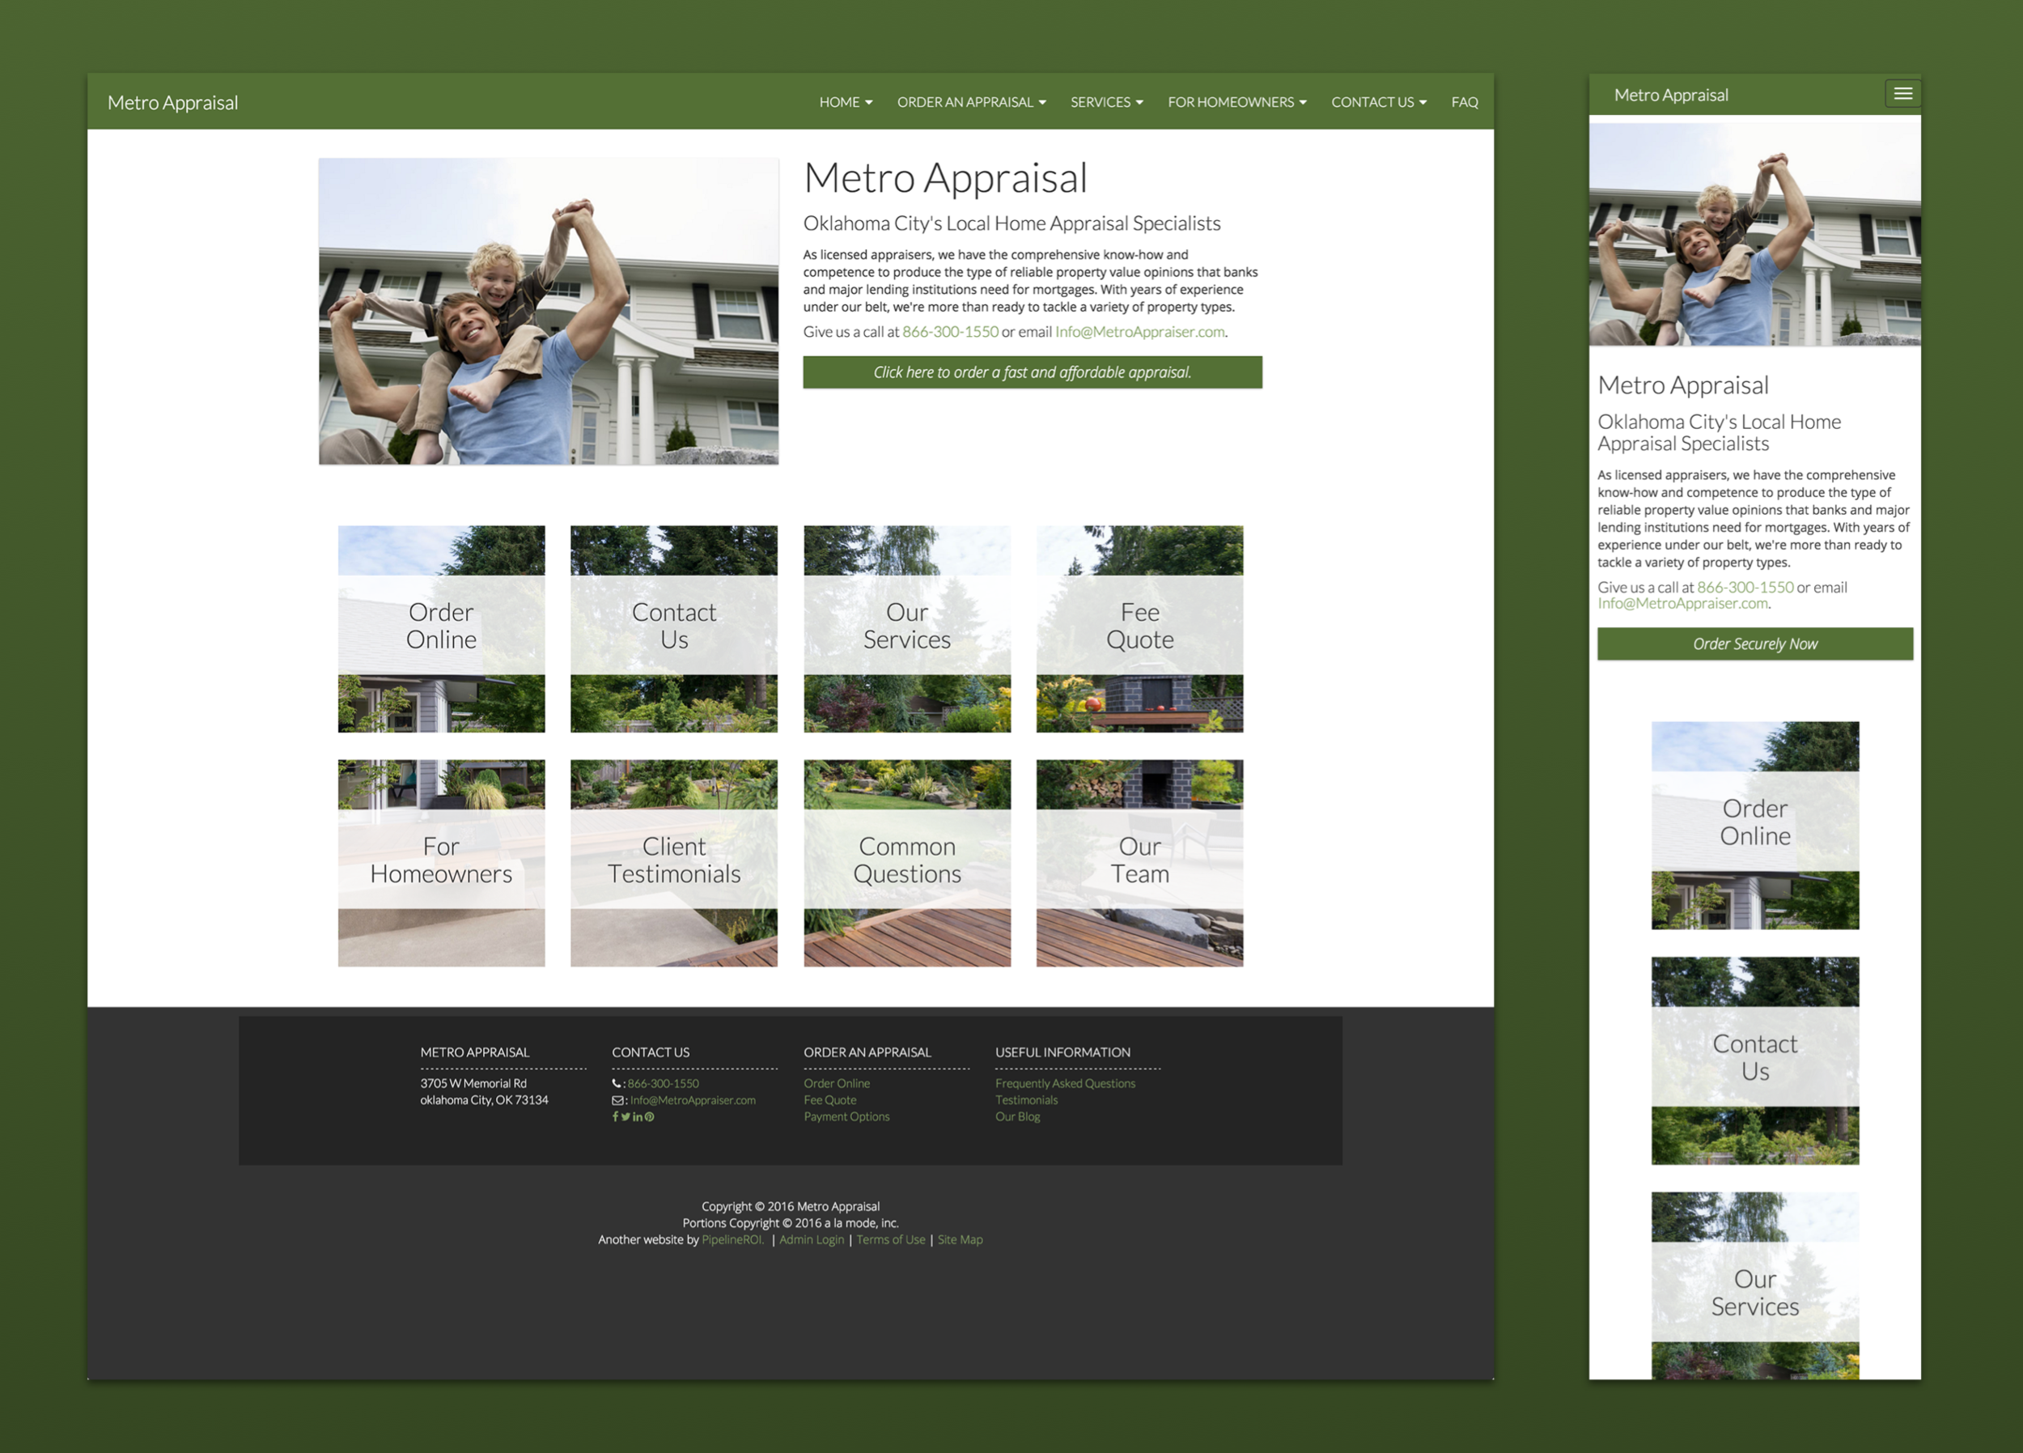Click the Metro Appraisal brand in desktop navbar
Screen dimensions: 2023x1453
click(x=173, y=103)
